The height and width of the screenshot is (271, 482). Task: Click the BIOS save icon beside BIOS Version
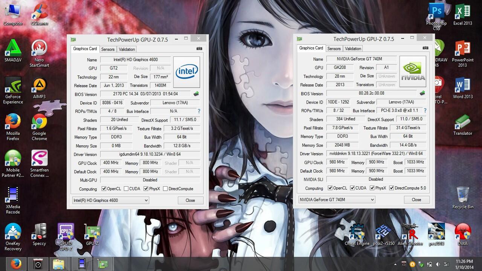tap(422, 93)
